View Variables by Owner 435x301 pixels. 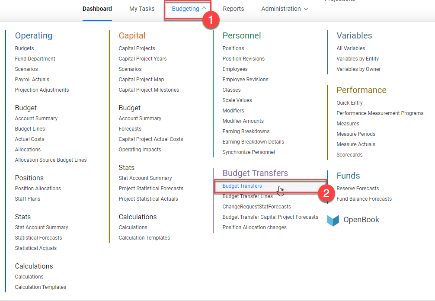359,69
